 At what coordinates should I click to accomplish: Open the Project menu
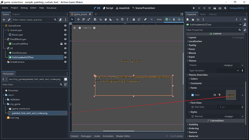point(14,8)
